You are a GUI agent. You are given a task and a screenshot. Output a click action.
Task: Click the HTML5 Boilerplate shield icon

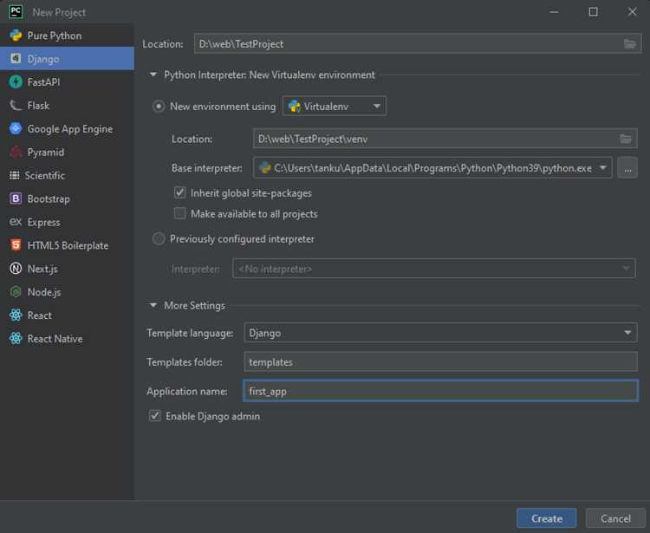pos(16,245)
